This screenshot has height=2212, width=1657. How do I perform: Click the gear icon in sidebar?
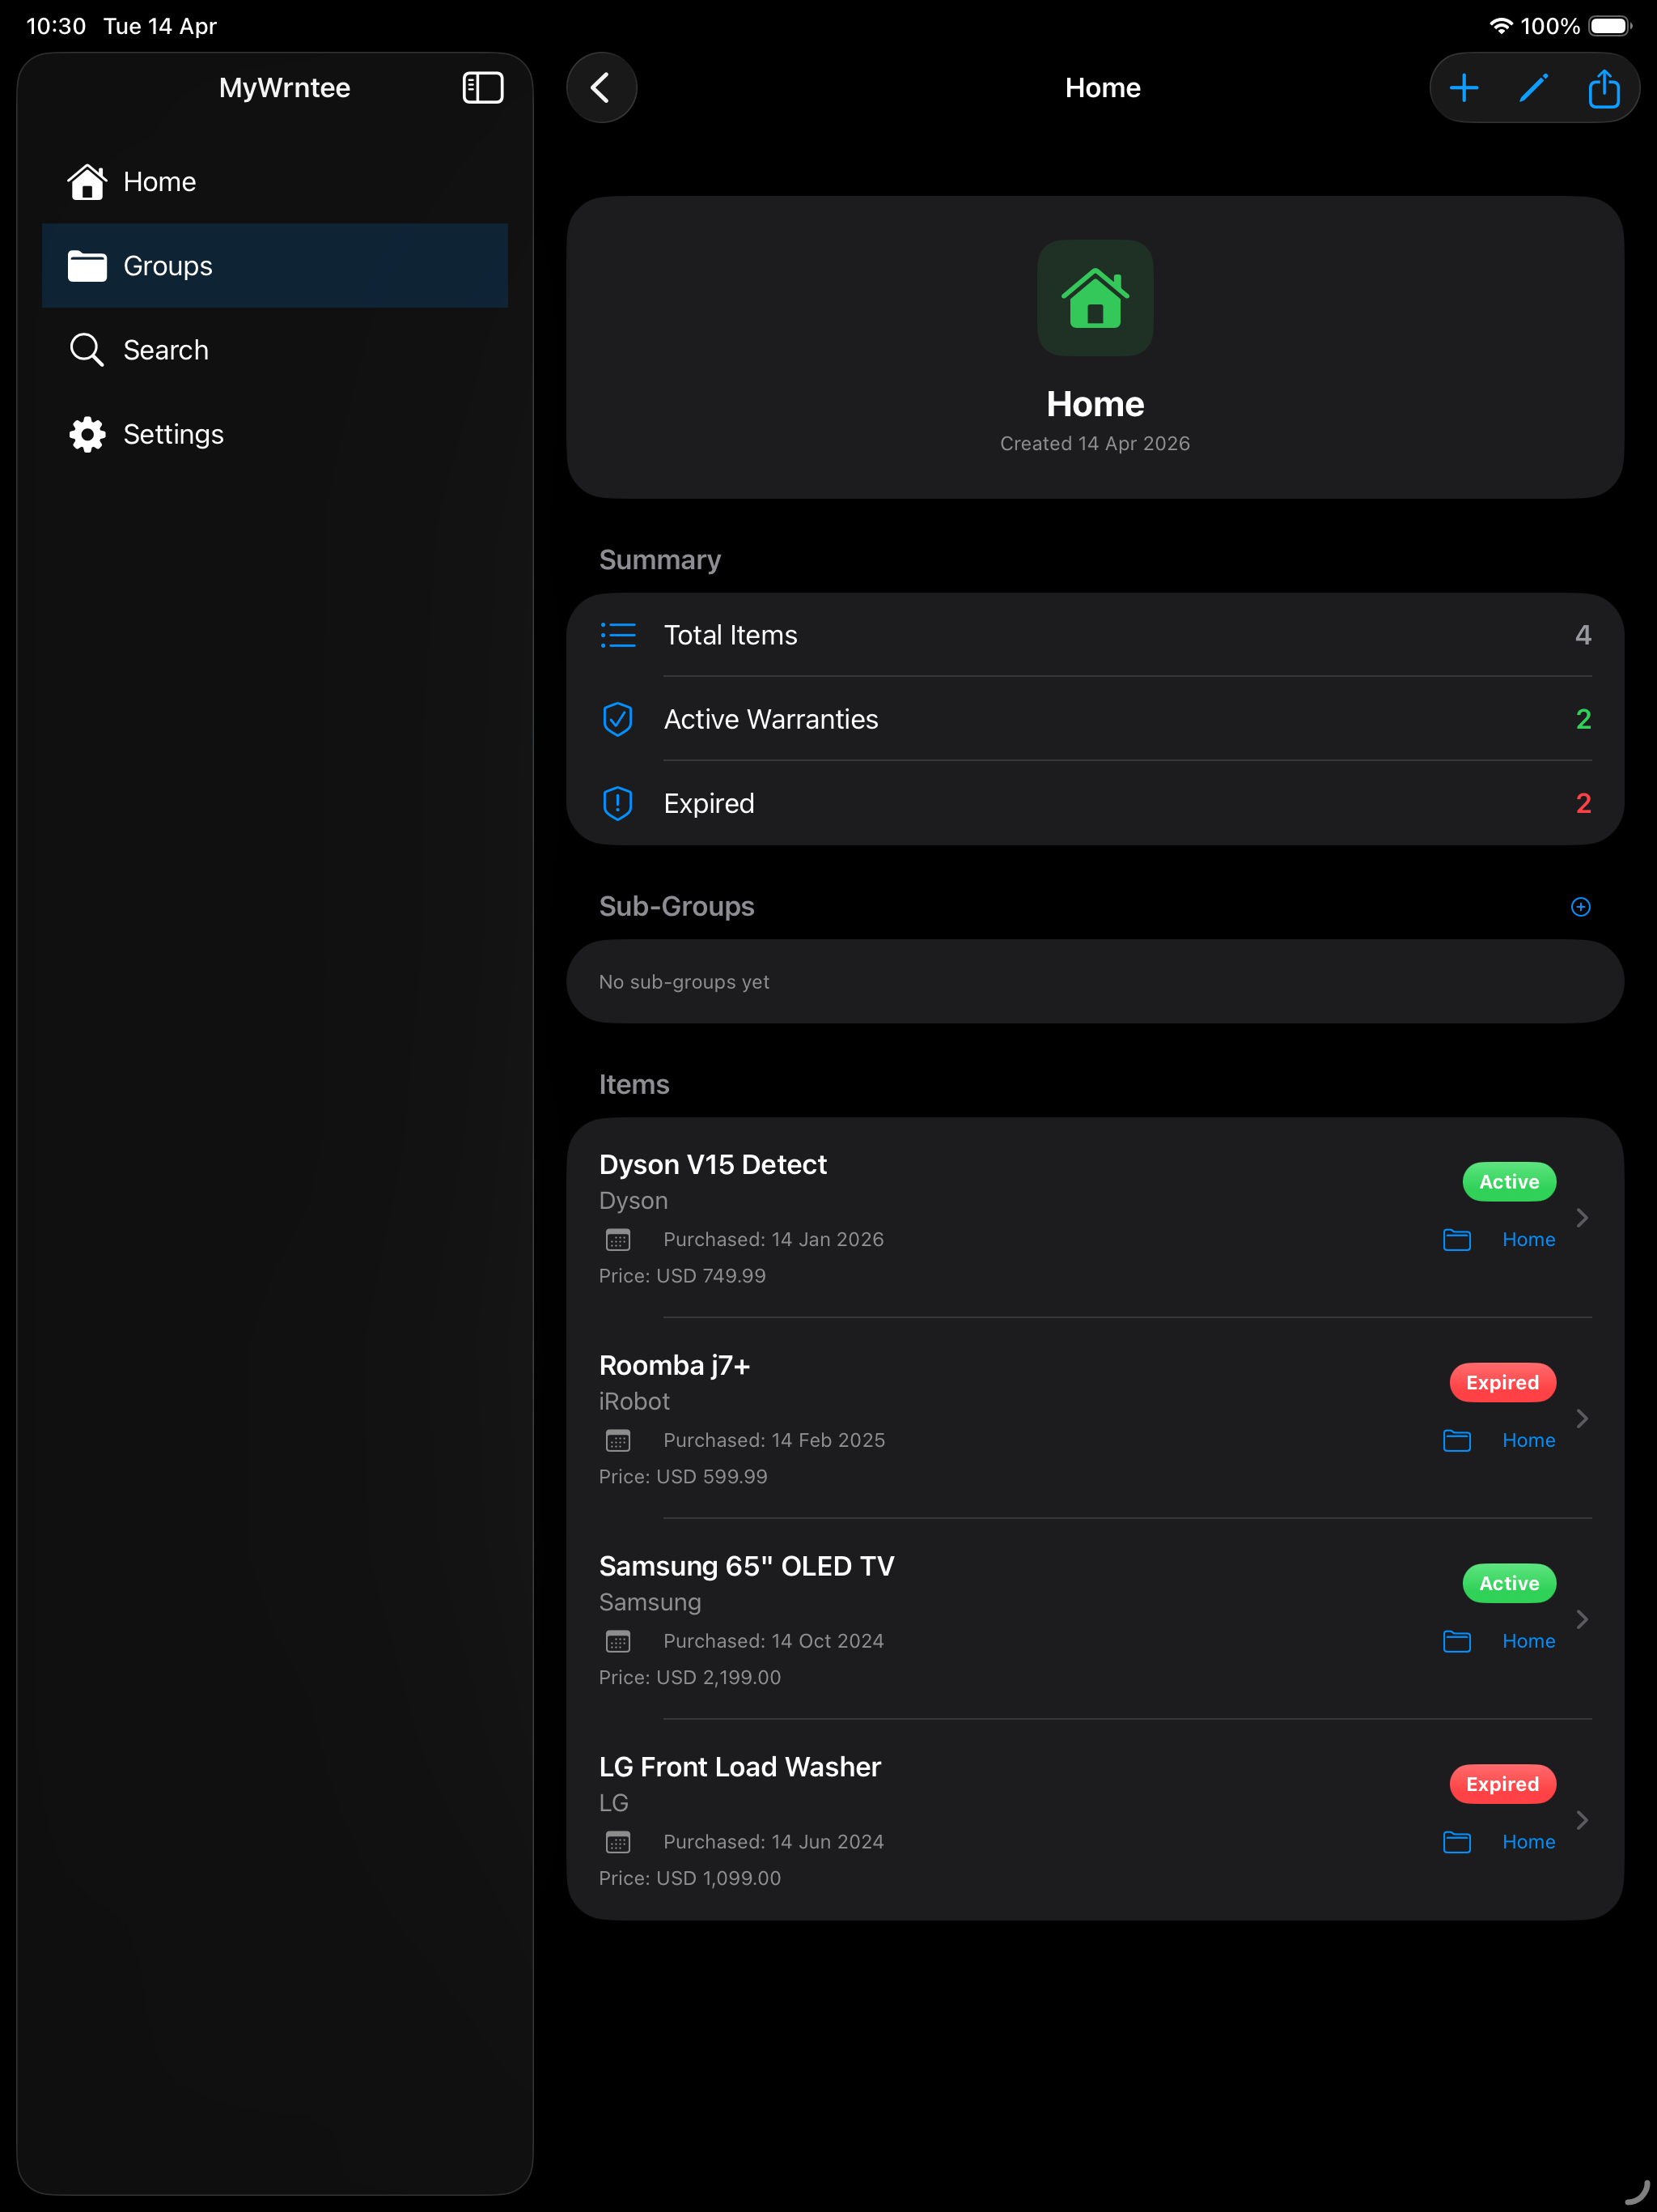click(87, 434)
